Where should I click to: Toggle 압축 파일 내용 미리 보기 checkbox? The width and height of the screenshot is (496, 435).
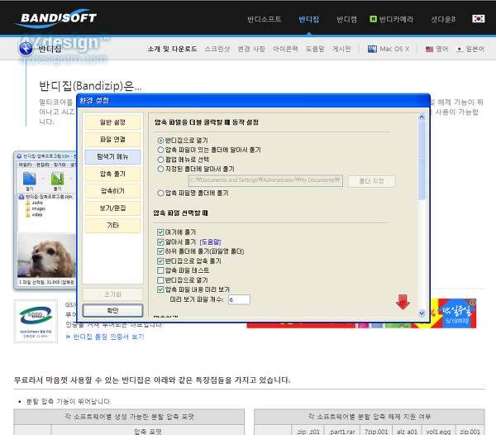(x=160, y=289)
